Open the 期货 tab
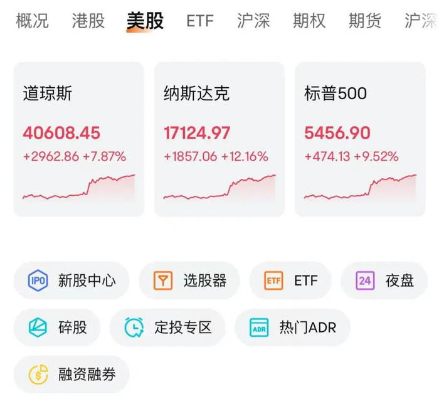 coord(364,21)
